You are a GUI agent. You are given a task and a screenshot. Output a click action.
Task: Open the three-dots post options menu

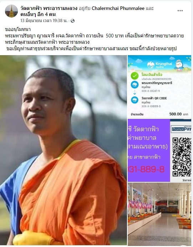180,11
